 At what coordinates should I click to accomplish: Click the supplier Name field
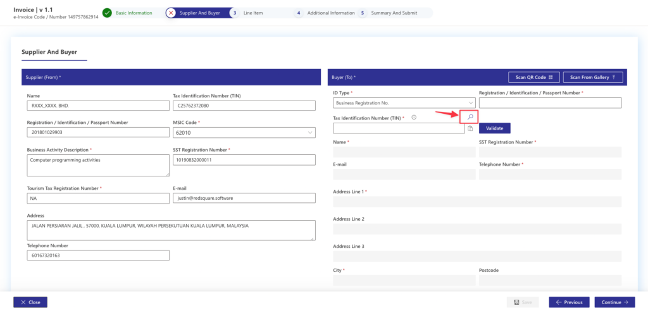[x=98, y=106]
